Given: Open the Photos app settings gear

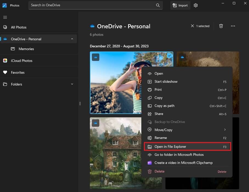Looking at the screenshot, I should 195,5.
